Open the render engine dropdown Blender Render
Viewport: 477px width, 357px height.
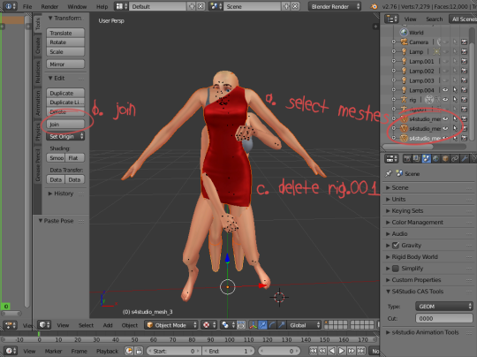click(334, 6)
